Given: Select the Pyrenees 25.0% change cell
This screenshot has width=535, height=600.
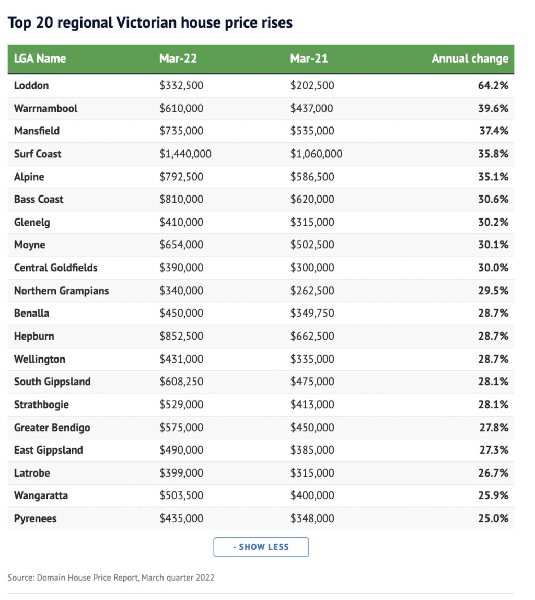Looking at the screenshot, I should tap(493, 518).
